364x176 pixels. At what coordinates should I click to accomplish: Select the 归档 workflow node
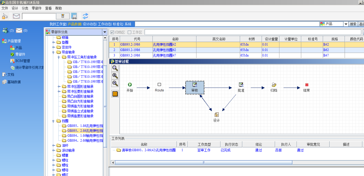[274, 87]
